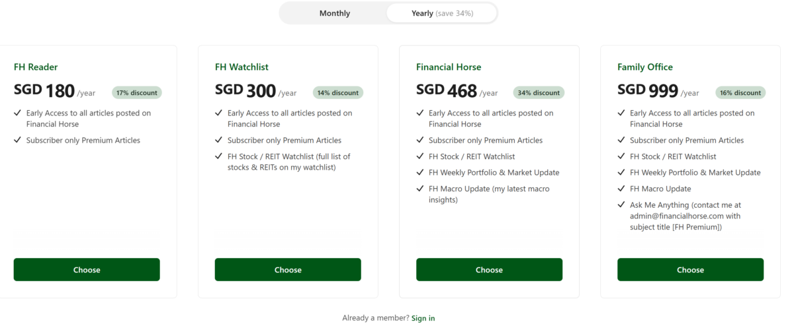Click checkmark for FH Watchlist full list feature
The image size is (794, 326).
pyautogui.click(x=219, y=156)
